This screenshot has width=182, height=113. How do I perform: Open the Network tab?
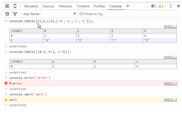pos(66,6)
